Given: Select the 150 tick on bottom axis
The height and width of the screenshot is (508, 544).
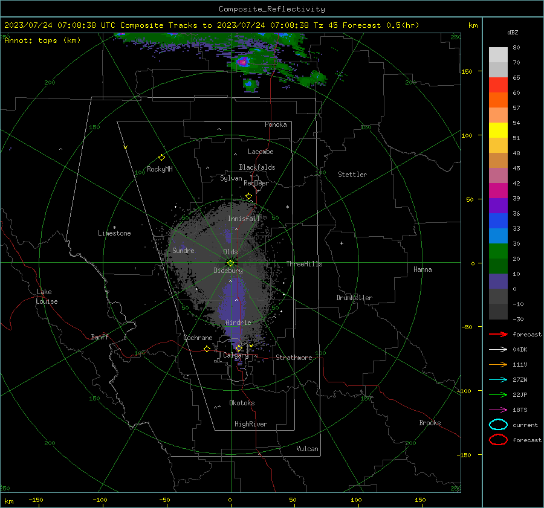Looking at the screenshot, I should click(420, 500).
